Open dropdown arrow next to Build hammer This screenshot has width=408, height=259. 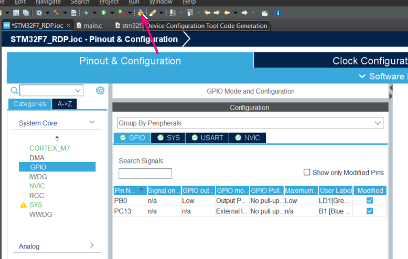tap(65, 13)
